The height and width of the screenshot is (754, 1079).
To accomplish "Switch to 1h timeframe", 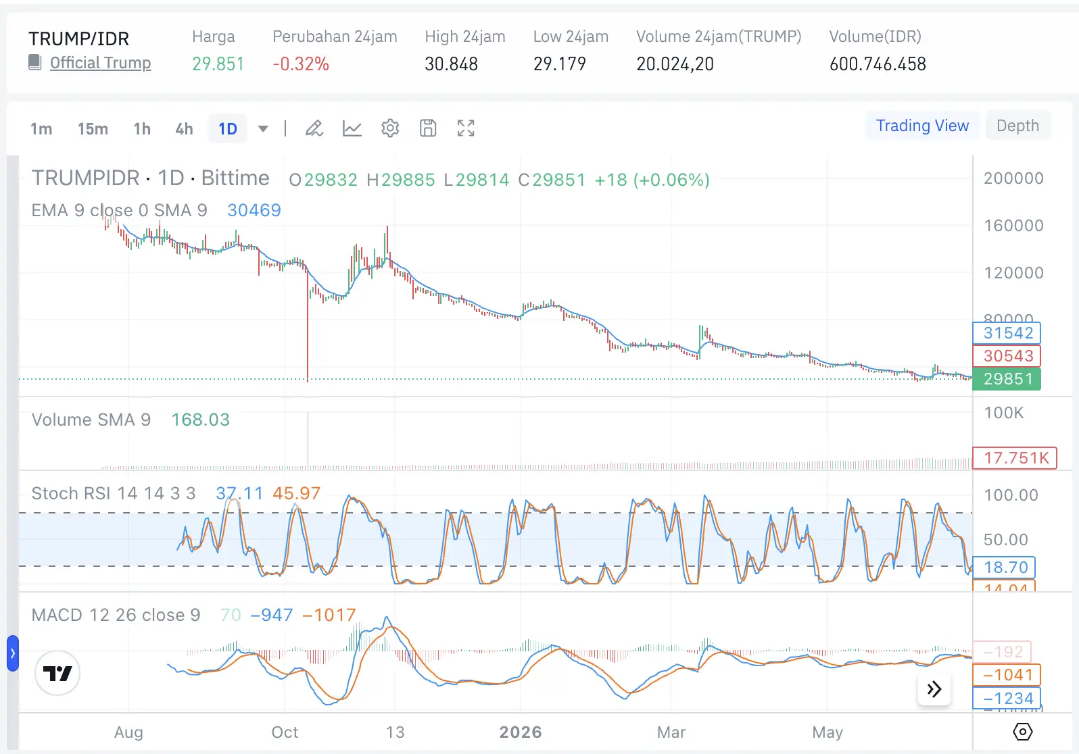I will [x=142, y=128].
